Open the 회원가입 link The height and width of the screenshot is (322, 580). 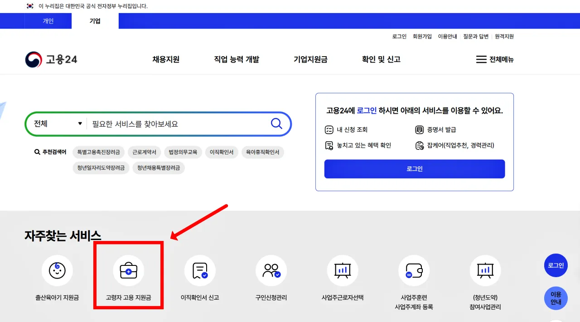click(422, 36)
